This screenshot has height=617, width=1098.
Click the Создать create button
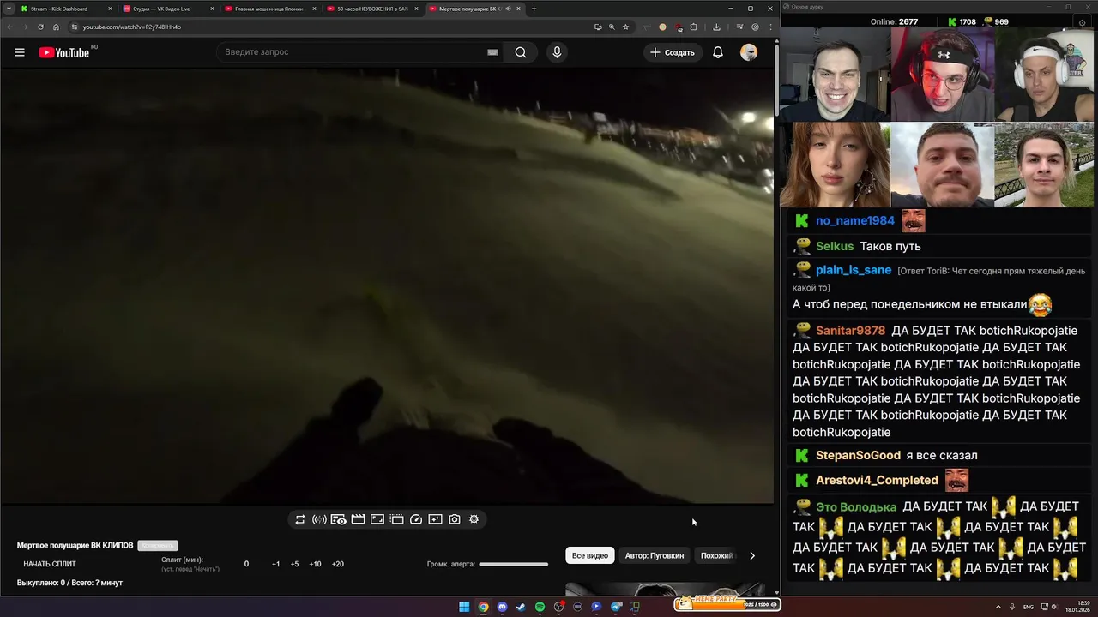[673, 52]
